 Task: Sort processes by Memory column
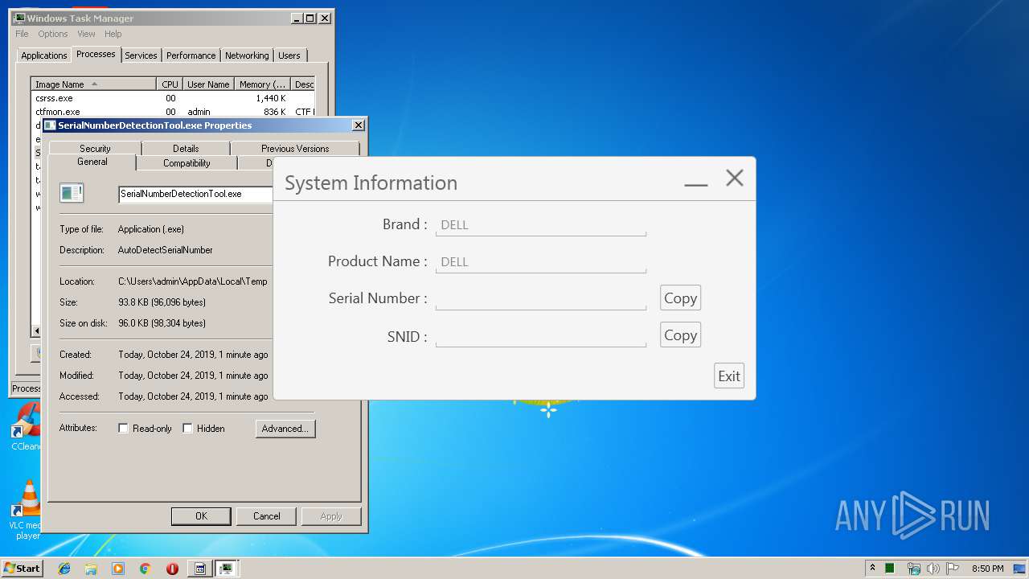(263, 84)
